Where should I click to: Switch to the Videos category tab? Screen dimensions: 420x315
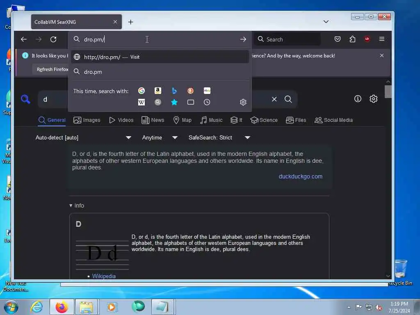(121, 120)
